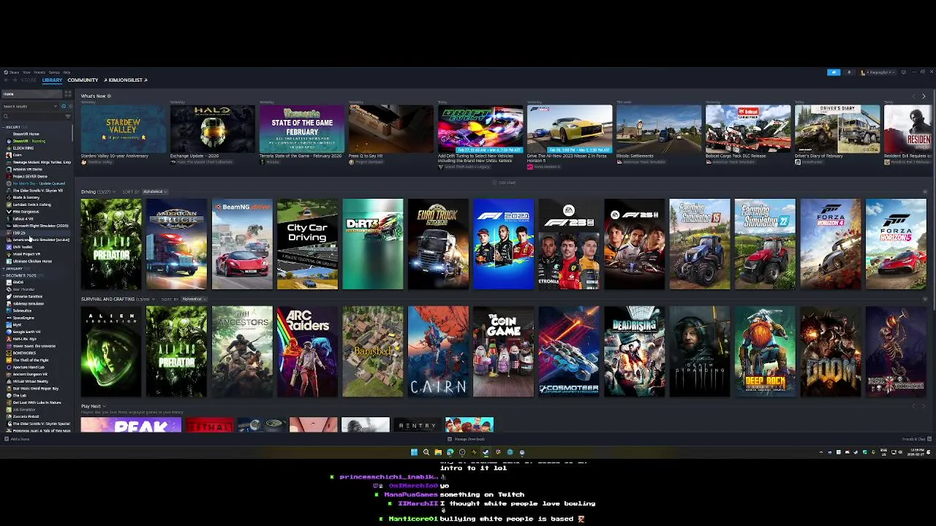The width and height of the screenshot is (936, 526).
Task: Open the games filter dropdown in sidebar
Action: (x=29, y=107)
